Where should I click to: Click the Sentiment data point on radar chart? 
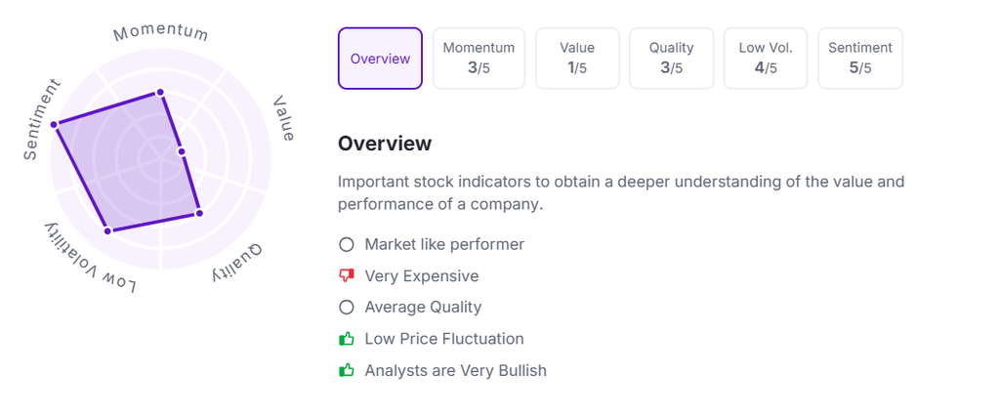click(54, 124)
